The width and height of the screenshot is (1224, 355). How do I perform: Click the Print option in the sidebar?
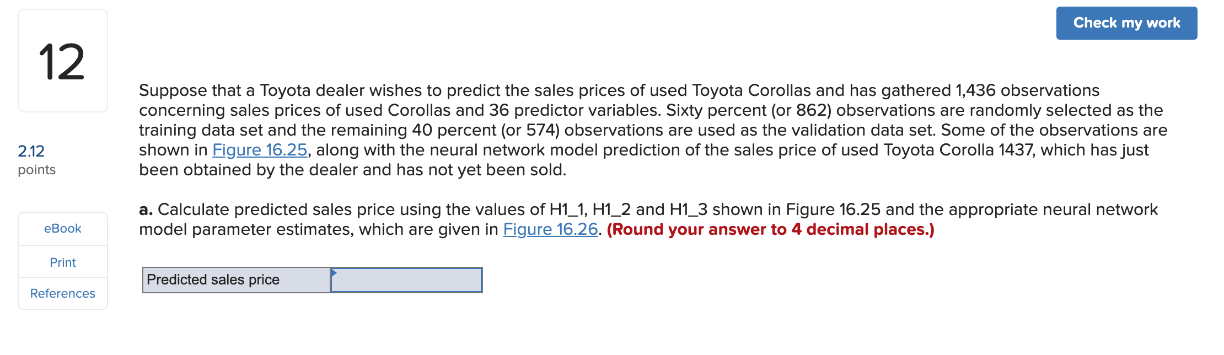[62, 262]
